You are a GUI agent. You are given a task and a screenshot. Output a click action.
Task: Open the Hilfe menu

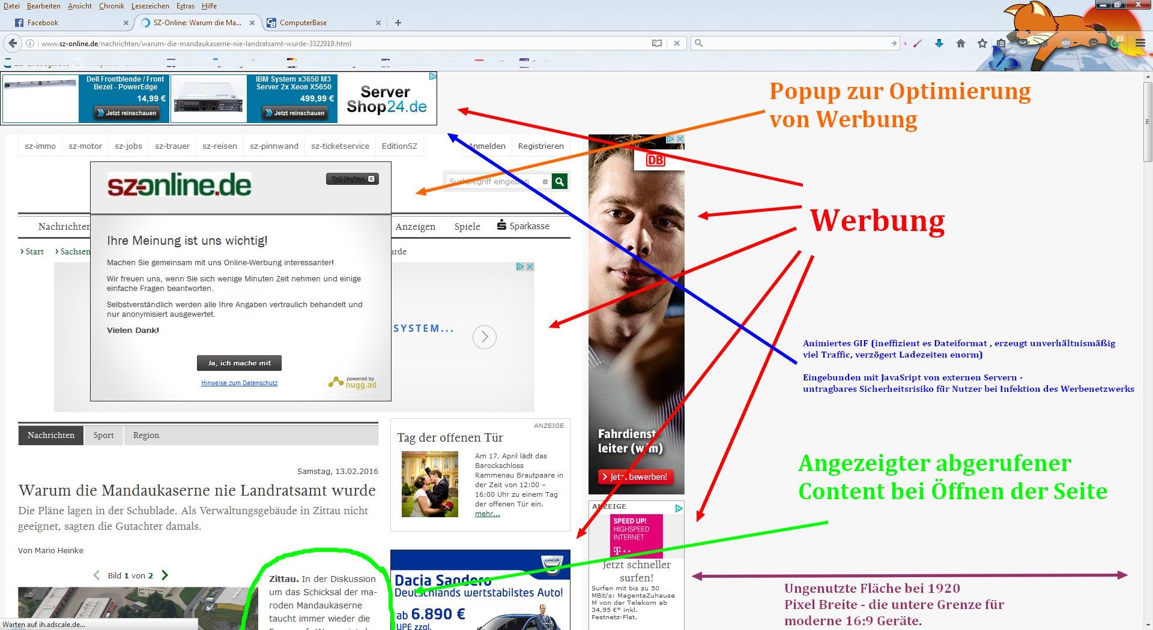(209, 6)
